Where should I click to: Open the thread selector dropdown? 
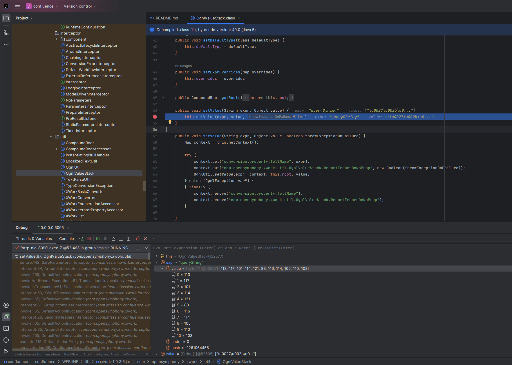tap(146, 248)
